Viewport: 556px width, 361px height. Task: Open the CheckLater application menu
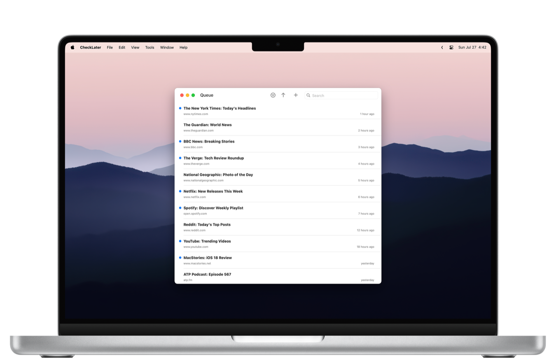click(x=90, y=47)
